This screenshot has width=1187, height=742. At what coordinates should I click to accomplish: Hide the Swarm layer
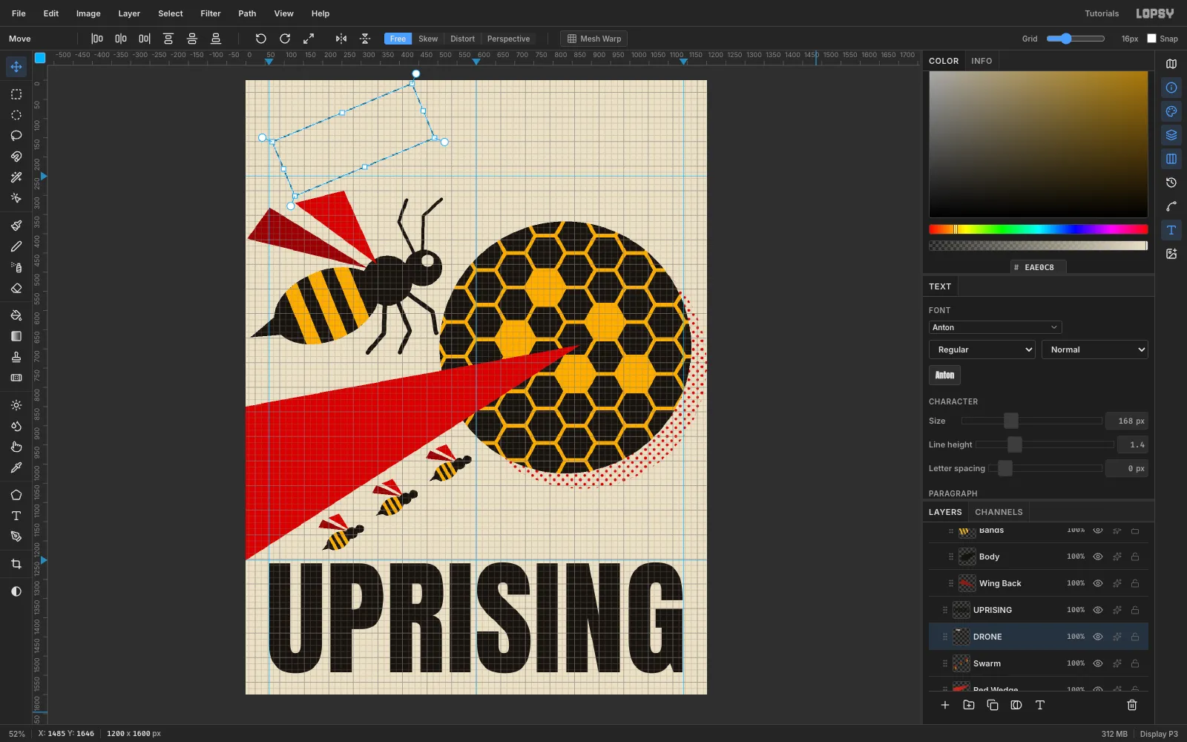tap(1098, 663)
